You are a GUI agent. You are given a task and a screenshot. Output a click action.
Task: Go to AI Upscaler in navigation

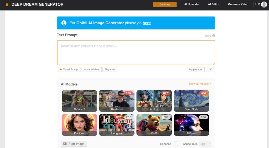[x=192, y=4]
